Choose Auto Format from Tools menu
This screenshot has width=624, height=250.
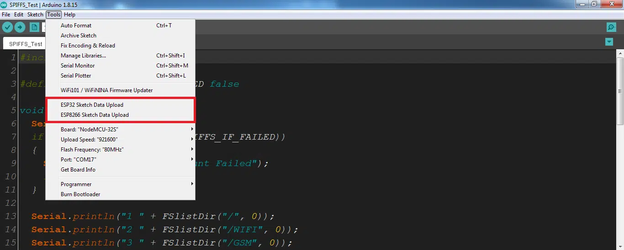121,26
